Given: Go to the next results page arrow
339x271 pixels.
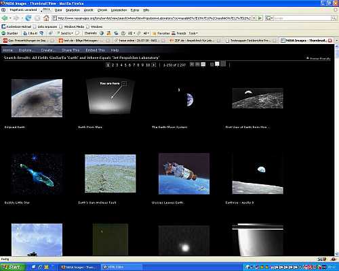Looking at the screenshot, I should (x=154, y=65).
